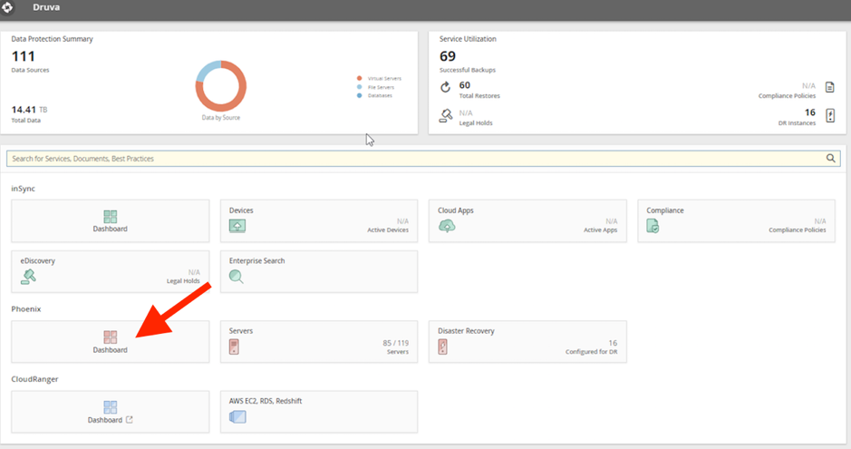Click the Service Utilization heading
This screenshot has width=851, height=449.
[468, 39]
